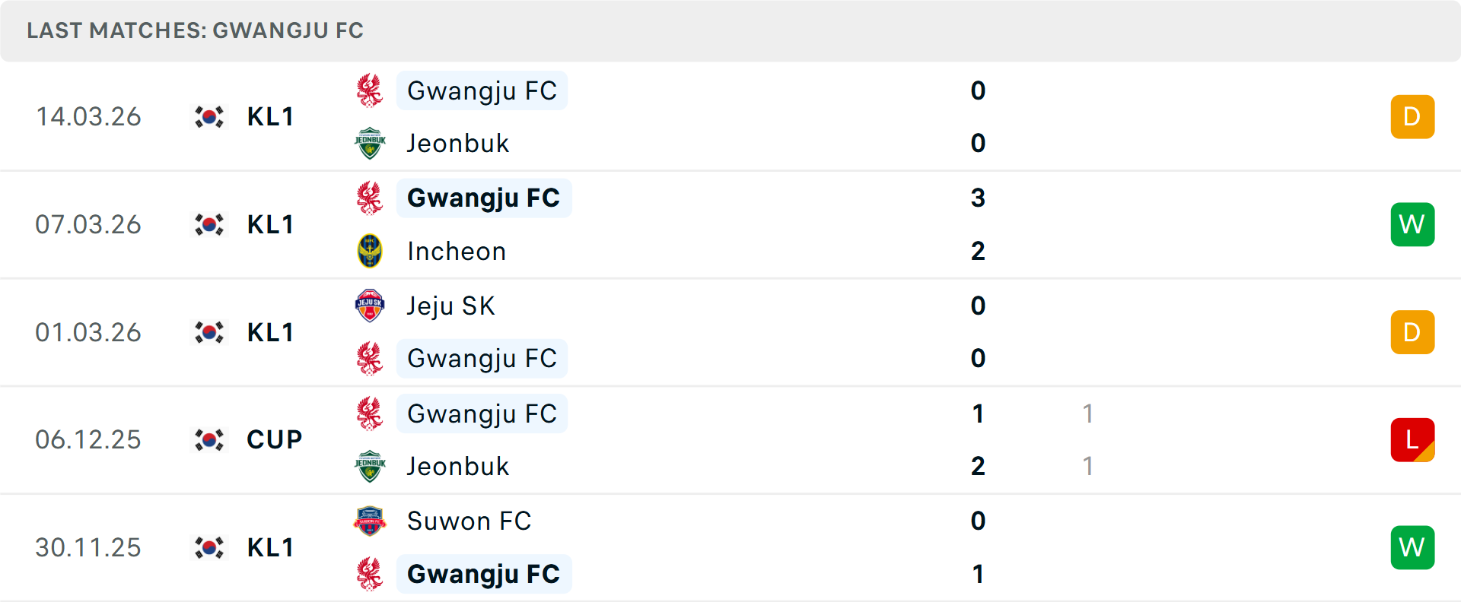Screen dimensions: 1461x602
Task: Click the win badge for Suwon FC match
Action: pos(1412,547)
